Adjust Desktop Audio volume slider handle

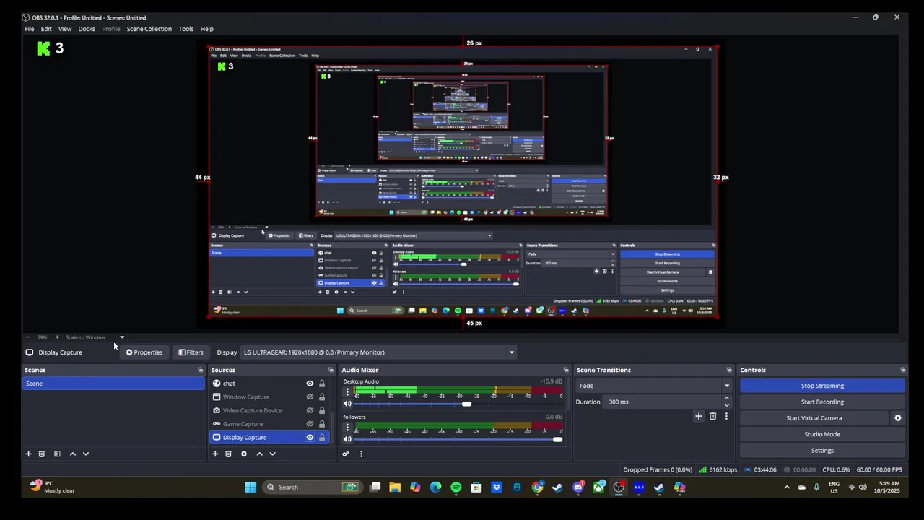(466, 404)
